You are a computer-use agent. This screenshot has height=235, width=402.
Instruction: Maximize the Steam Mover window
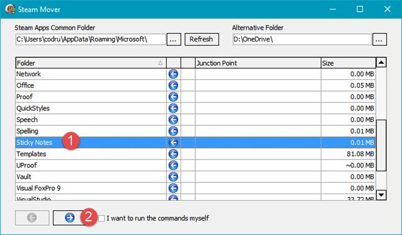360,9
